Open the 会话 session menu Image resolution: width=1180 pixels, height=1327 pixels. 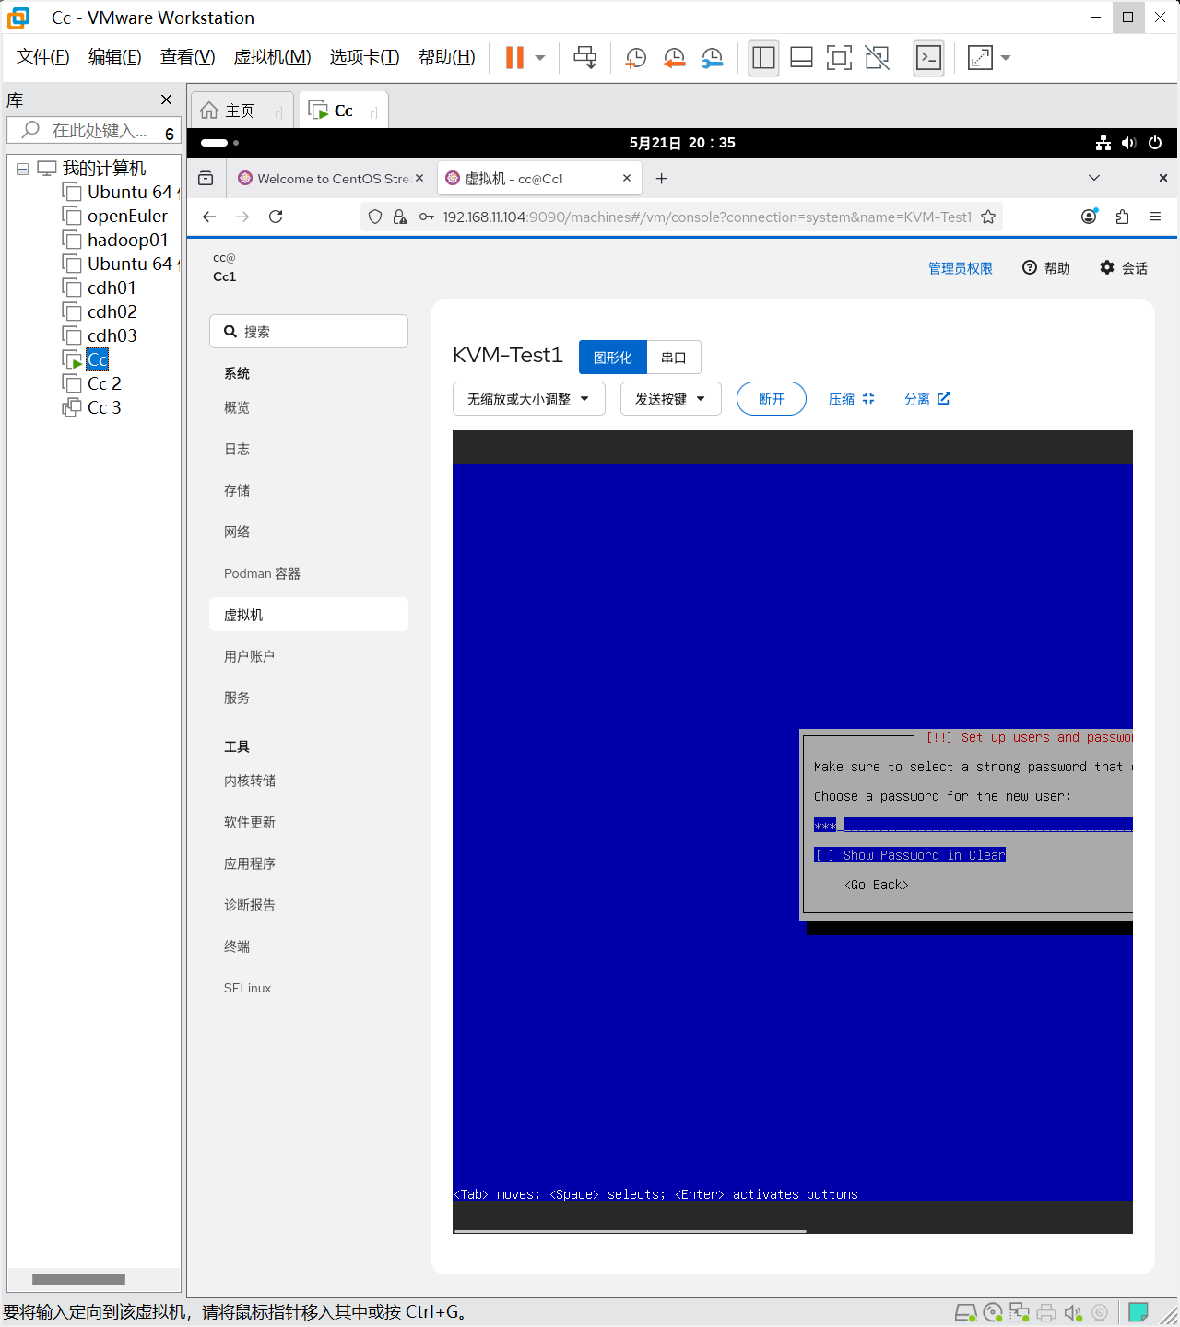pos(1124,268)
